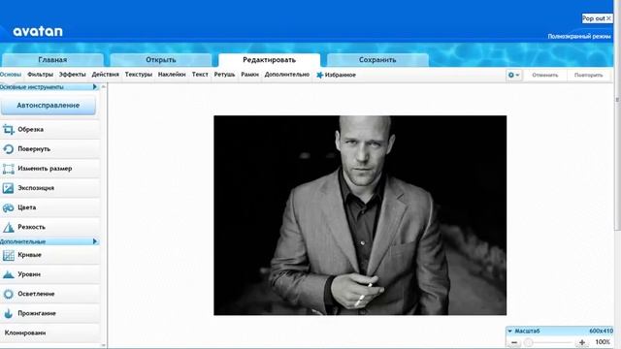Screen dimensions: 621x349
Task: Click the Избранное star icon
Action: pos(319,75)
